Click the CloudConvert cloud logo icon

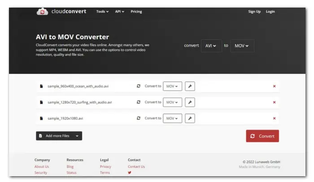(x=42, y=12)
